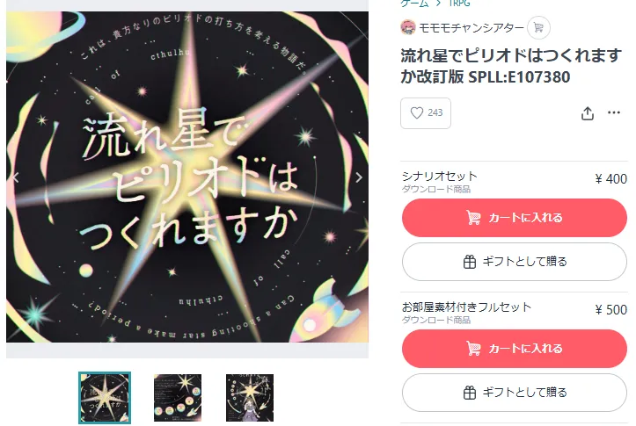The width and height of the screenshot is (636, 426).
Task: Click the product title 流れ星でピリオドはつくれますか改訂版
Action: (x=511, y=66)
